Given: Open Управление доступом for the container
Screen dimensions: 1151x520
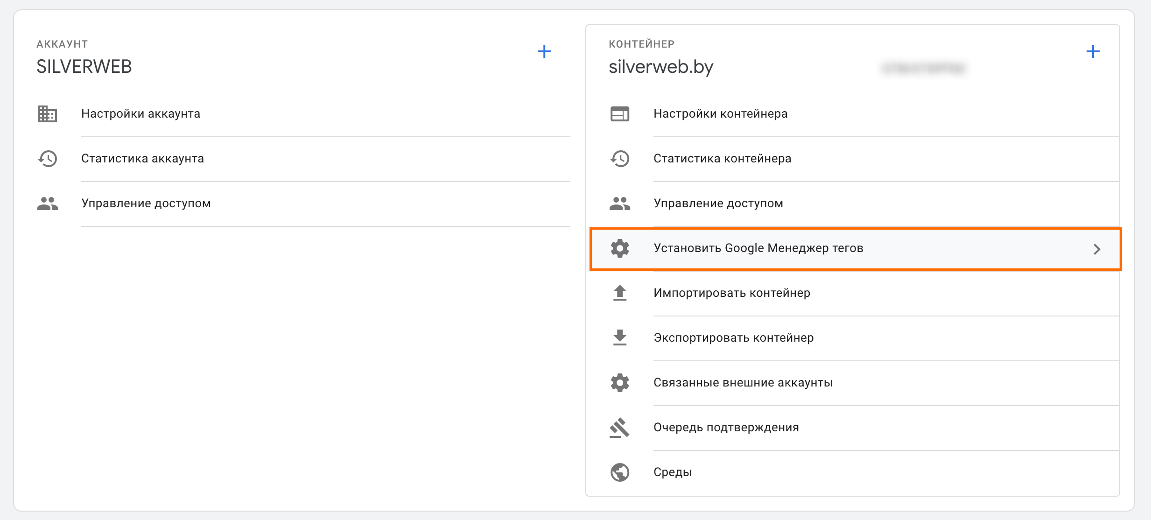Looking at the screenshot, I should pos(718,204).
